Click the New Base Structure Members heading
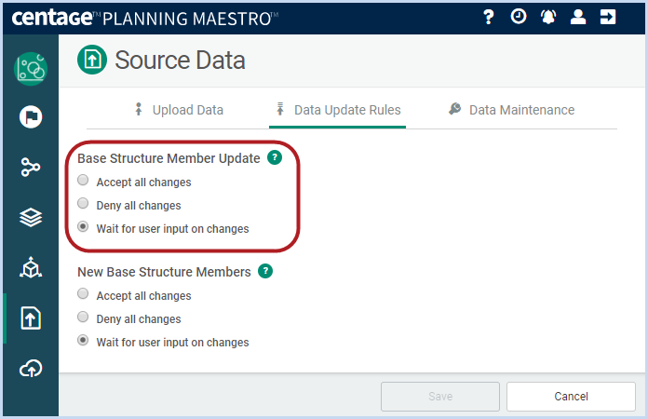This screenshot has height=419, width=648. pyautogui.click(x=164, y=272)
